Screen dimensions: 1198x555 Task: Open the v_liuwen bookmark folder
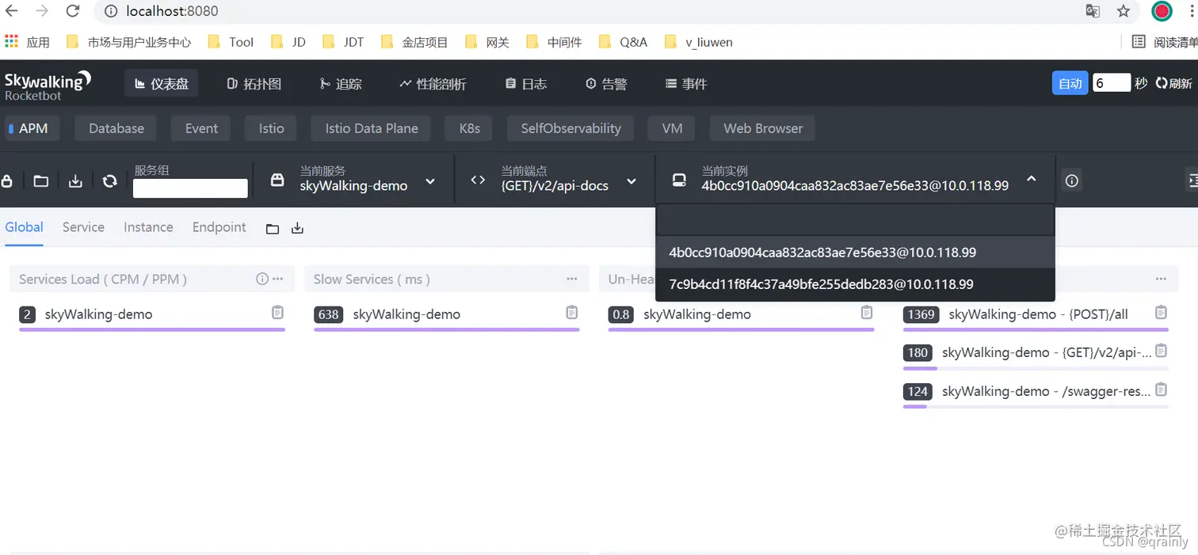click(698, 42)
